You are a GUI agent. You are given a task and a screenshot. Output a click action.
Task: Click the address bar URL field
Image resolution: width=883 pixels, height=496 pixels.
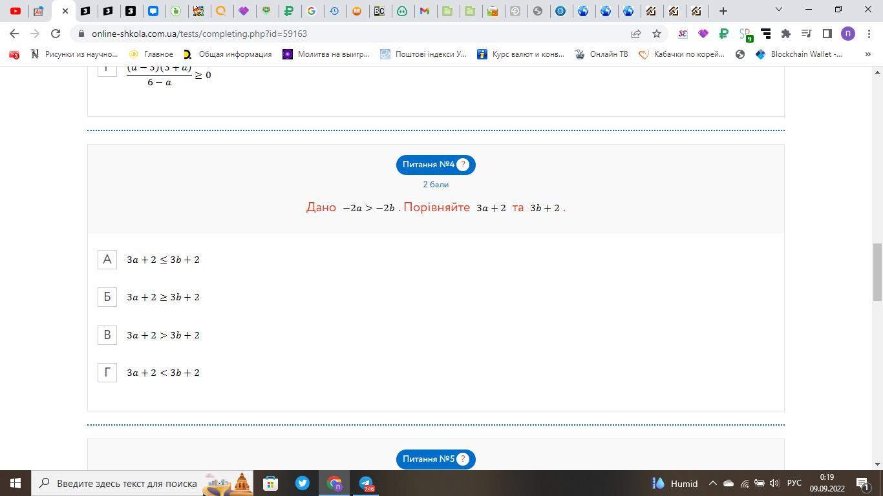349,34
